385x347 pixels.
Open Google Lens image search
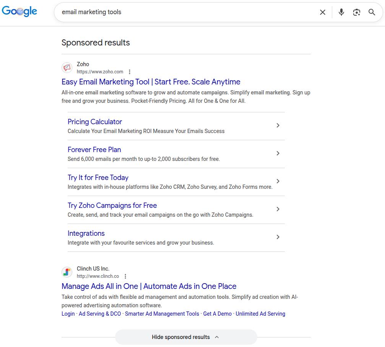(356, 12)
